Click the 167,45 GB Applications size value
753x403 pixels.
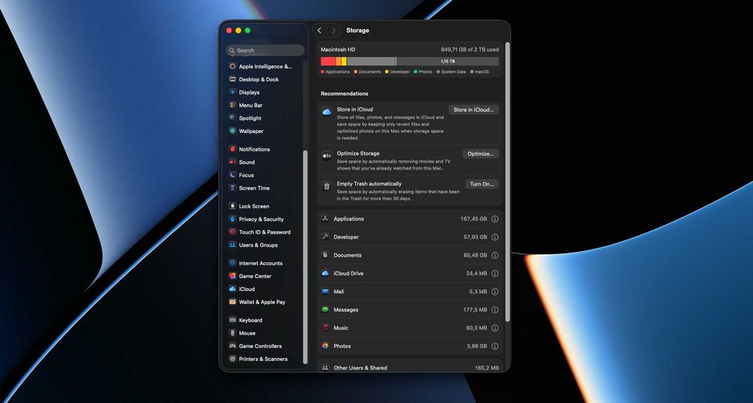coord(474,220)
